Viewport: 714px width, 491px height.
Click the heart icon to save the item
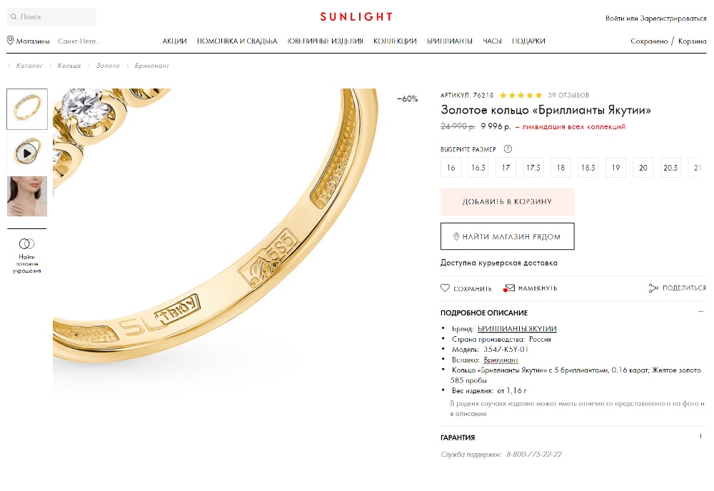445,288
